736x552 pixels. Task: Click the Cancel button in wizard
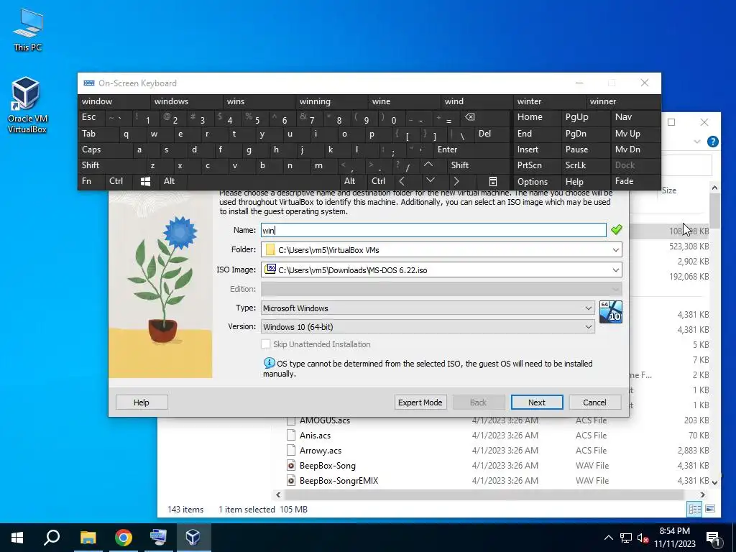point(594,402)
